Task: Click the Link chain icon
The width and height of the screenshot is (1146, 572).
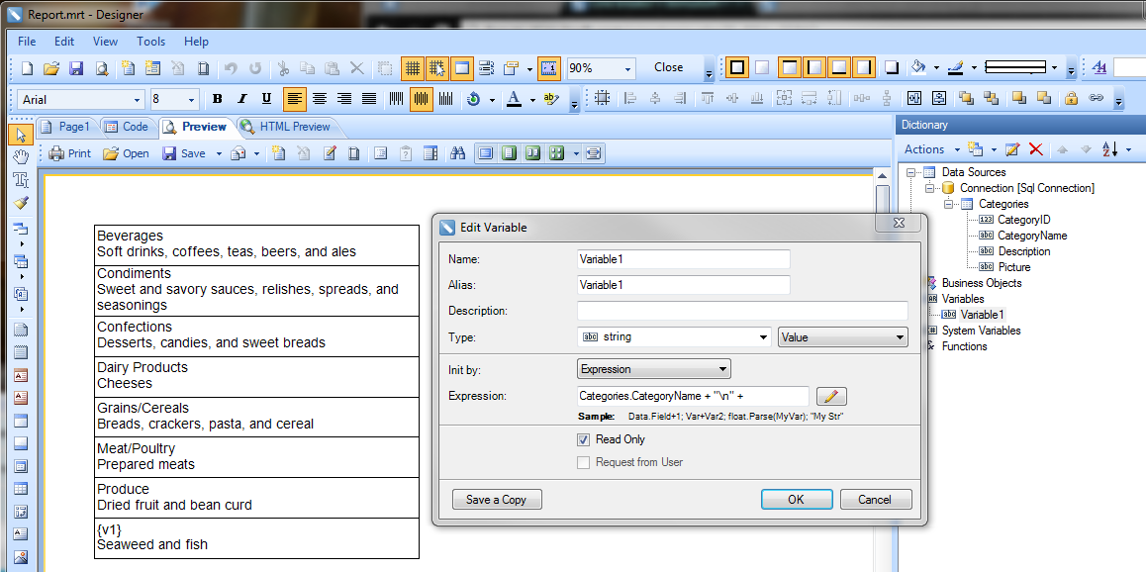Action: tap(1097, 98)
